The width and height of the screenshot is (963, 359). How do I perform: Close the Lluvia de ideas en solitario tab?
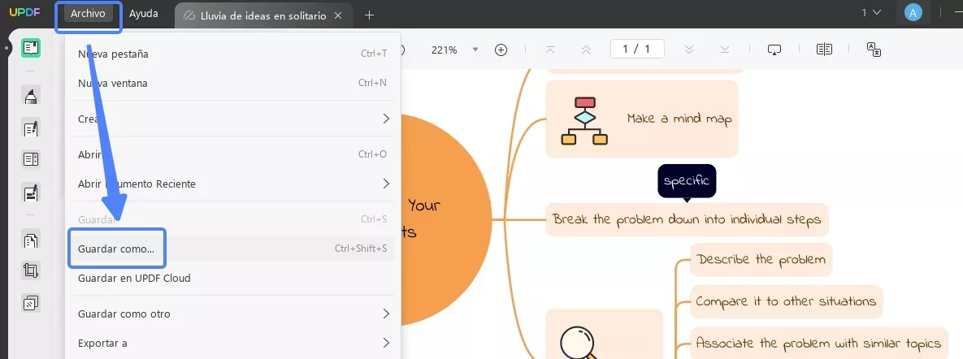click(338, 16)
